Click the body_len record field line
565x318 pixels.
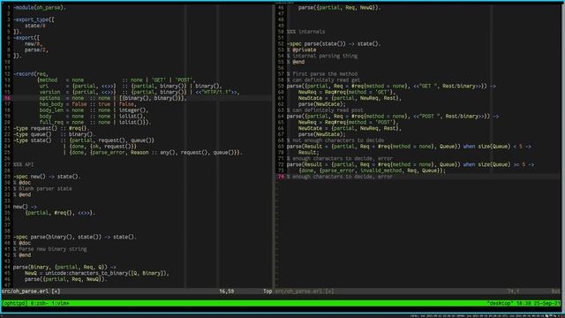point(94,110)
